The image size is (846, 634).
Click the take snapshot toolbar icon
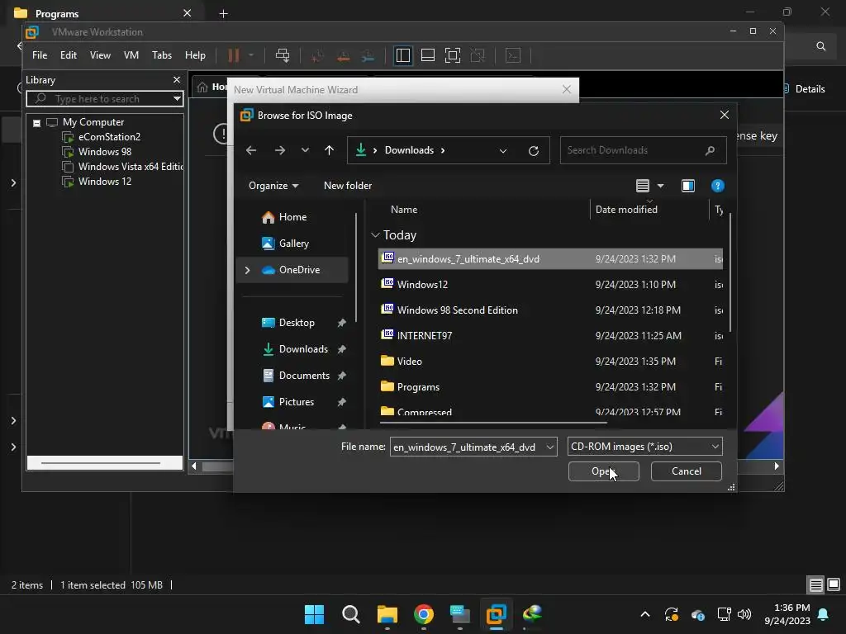coord(317,55)
